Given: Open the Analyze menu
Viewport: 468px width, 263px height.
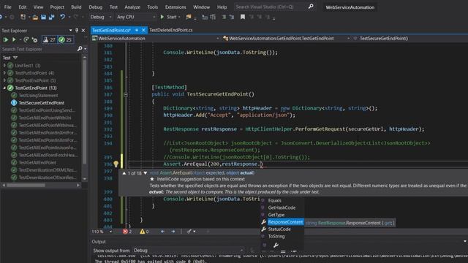Looking at the screenshot, I should coord(132,7).
